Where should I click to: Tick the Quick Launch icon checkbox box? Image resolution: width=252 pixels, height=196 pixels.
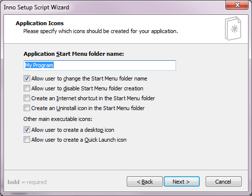pos(27,140)
